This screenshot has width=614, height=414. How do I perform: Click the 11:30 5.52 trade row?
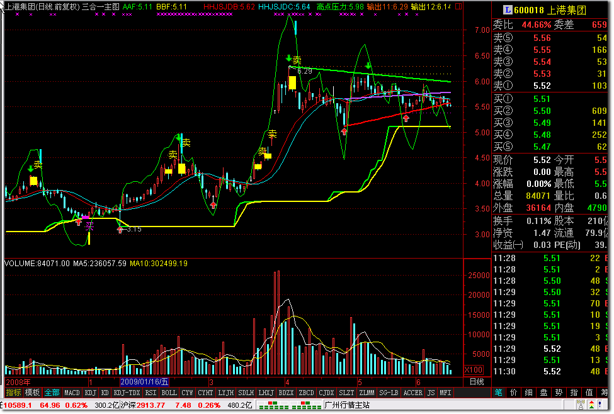550,371
